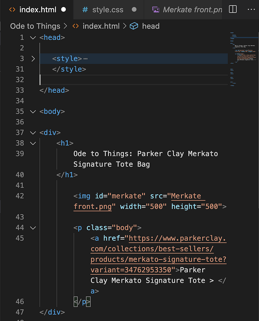The image size is (259, 321).
Task: Click head symbol in breadcrumbs
Action: [151, 26]
